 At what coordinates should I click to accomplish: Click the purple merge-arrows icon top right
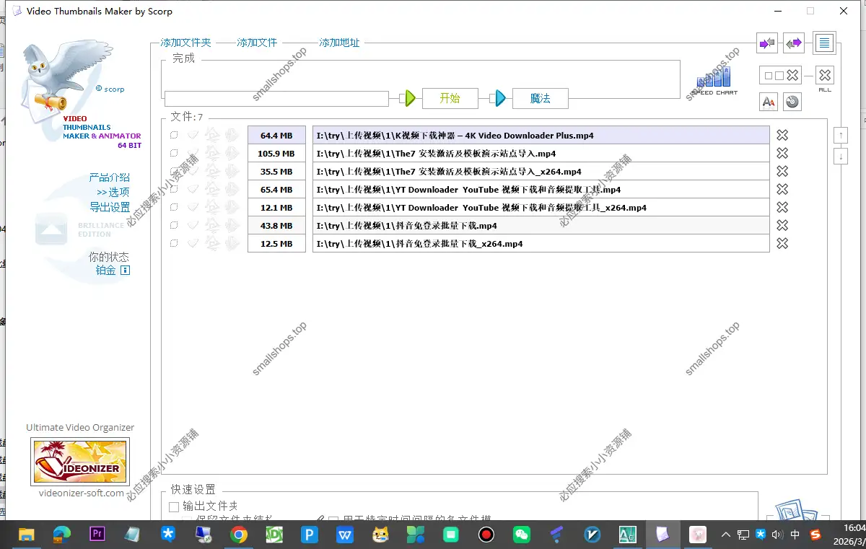tap(767, 43)
